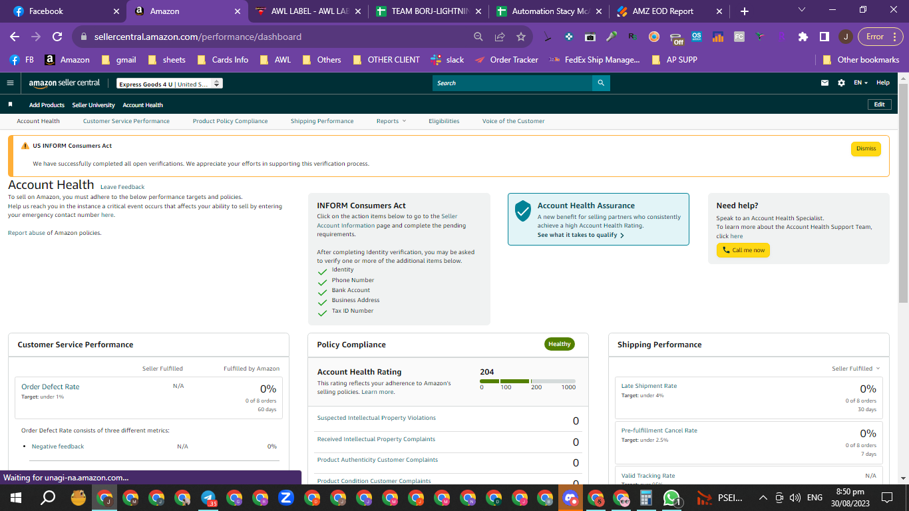Image resolution: width=909 pixels, height=511 pixels.
Task: Open the Seller Central hamburger menu
Action: click(10, 83)
